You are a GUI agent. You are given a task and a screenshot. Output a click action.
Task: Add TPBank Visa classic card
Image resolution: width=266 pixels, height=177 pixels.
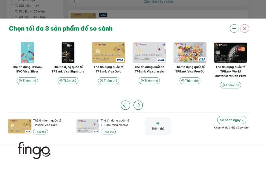point(149,81)
